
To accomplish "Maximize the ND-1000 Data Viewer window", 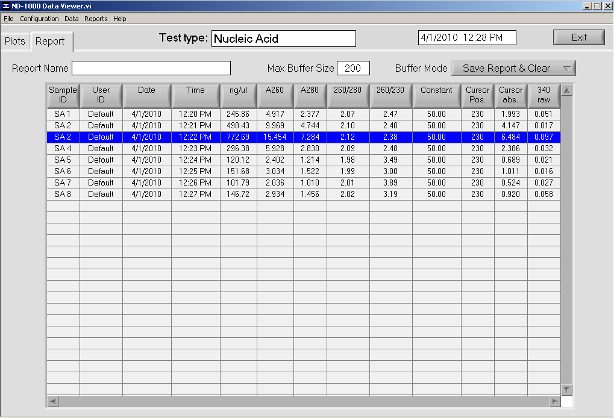I will click(x=597, y=6).
